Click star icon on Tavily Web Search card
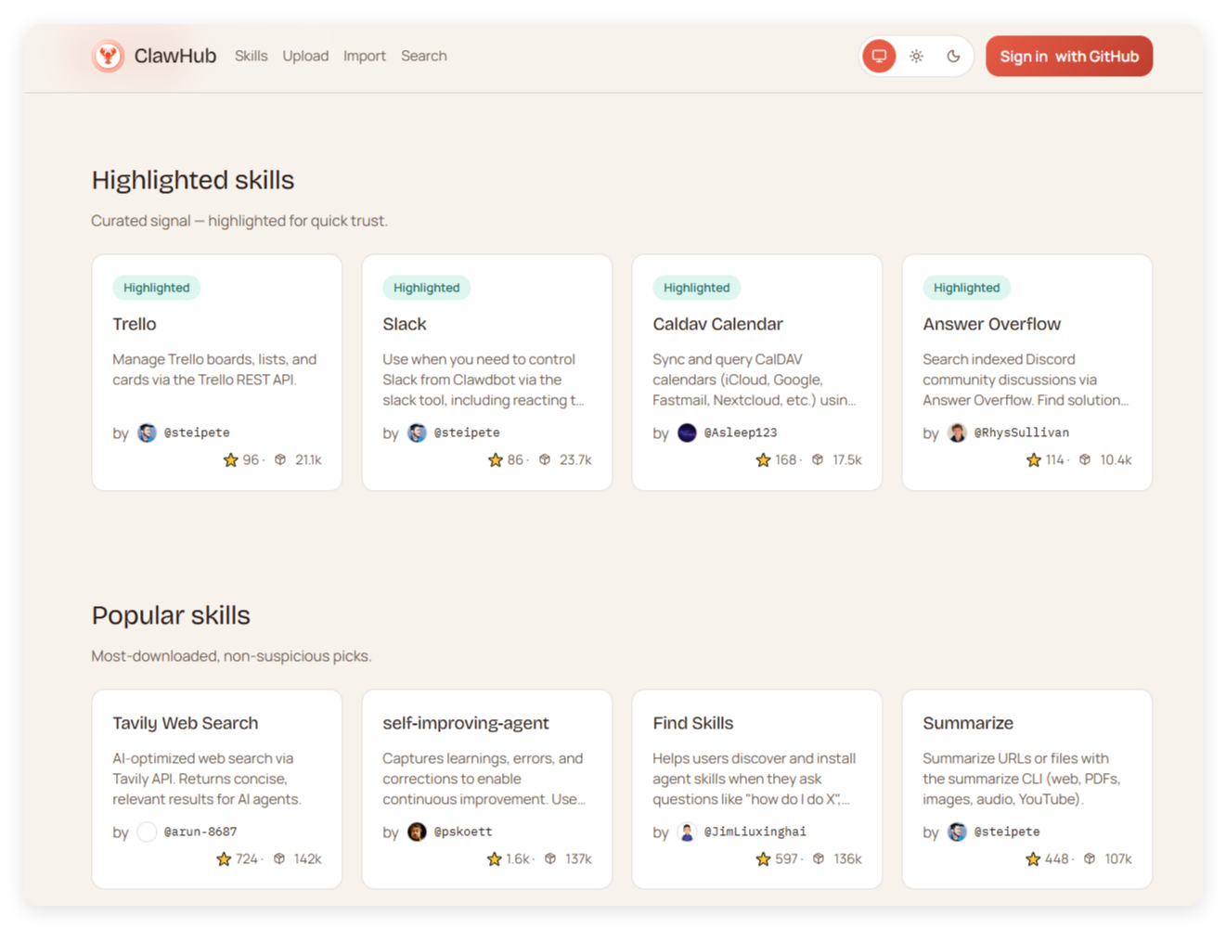The width and height of the screenshot is (1226, 929). point(224,858)
